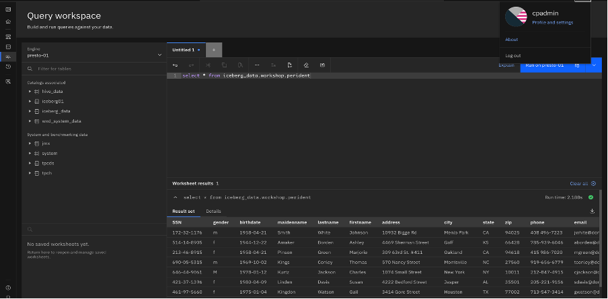
Task: Click the search icon in saved worksheets
Action: click(x=30, y=230)
